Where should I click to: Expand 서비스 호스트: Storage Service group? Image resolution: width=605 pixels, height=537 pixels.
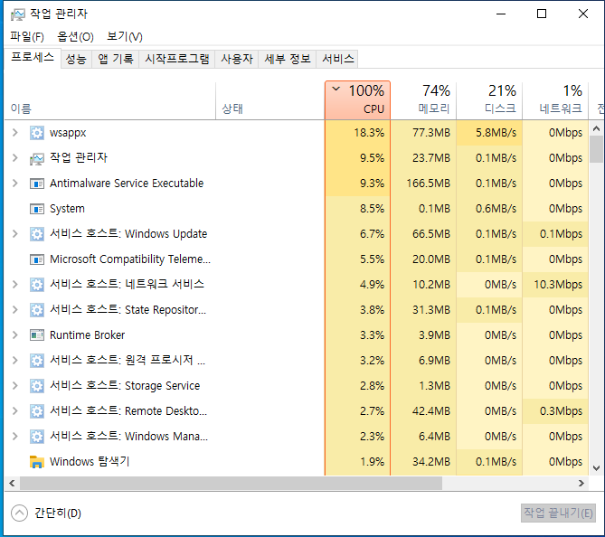coord(15,386)
